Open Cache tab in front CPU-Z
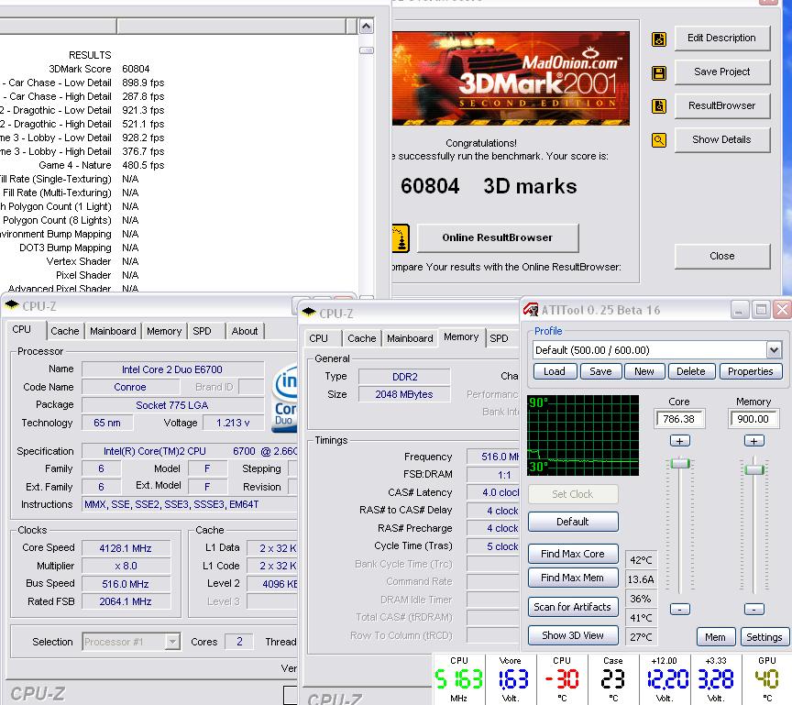 (362, 338)
